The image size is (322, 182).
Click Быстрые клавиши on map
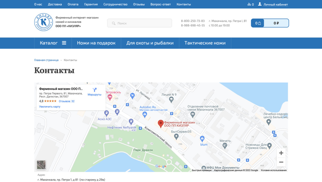pos(201,170)
